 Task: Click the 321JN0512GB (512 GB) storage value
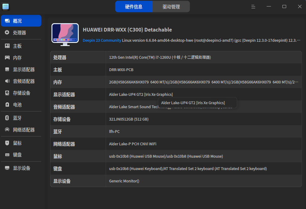(129, 119)
